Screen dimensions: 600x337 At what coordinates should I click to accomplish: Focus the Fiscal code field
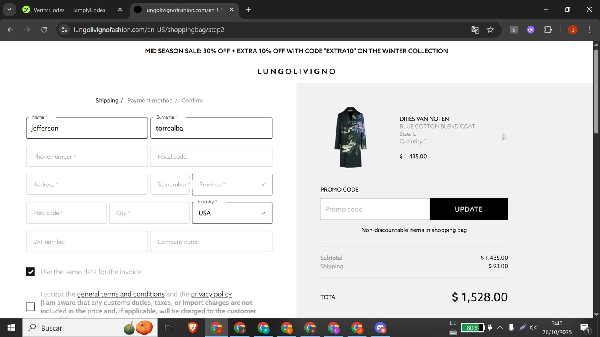211,156
